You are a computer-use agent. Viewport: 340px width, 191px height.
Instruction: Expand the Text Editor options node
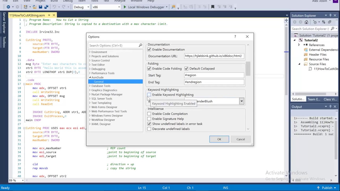[x=90, y=65]
